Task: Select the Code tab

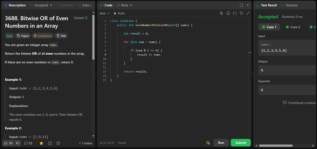Action: click(106, 5)
